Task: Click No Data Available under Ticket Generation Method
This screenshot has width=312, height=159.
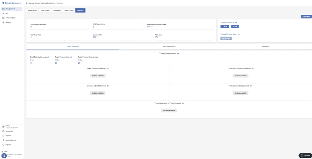Action: 98,76
